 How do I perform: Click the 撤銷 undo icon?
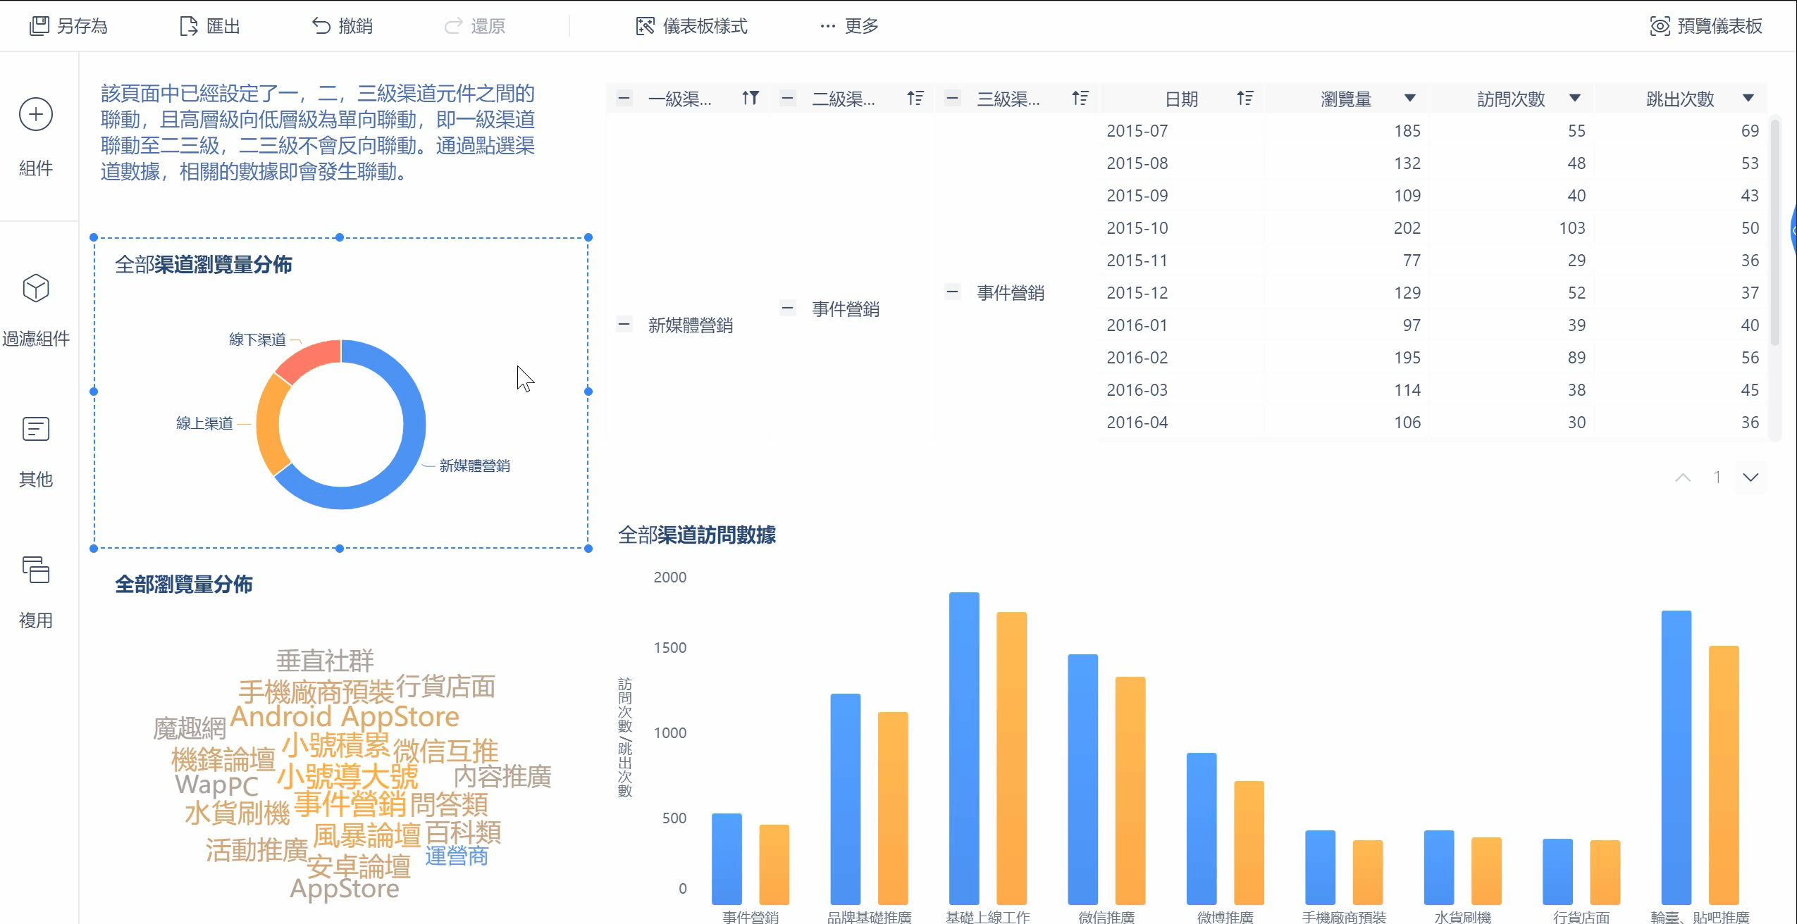click(x=321, y=26)
